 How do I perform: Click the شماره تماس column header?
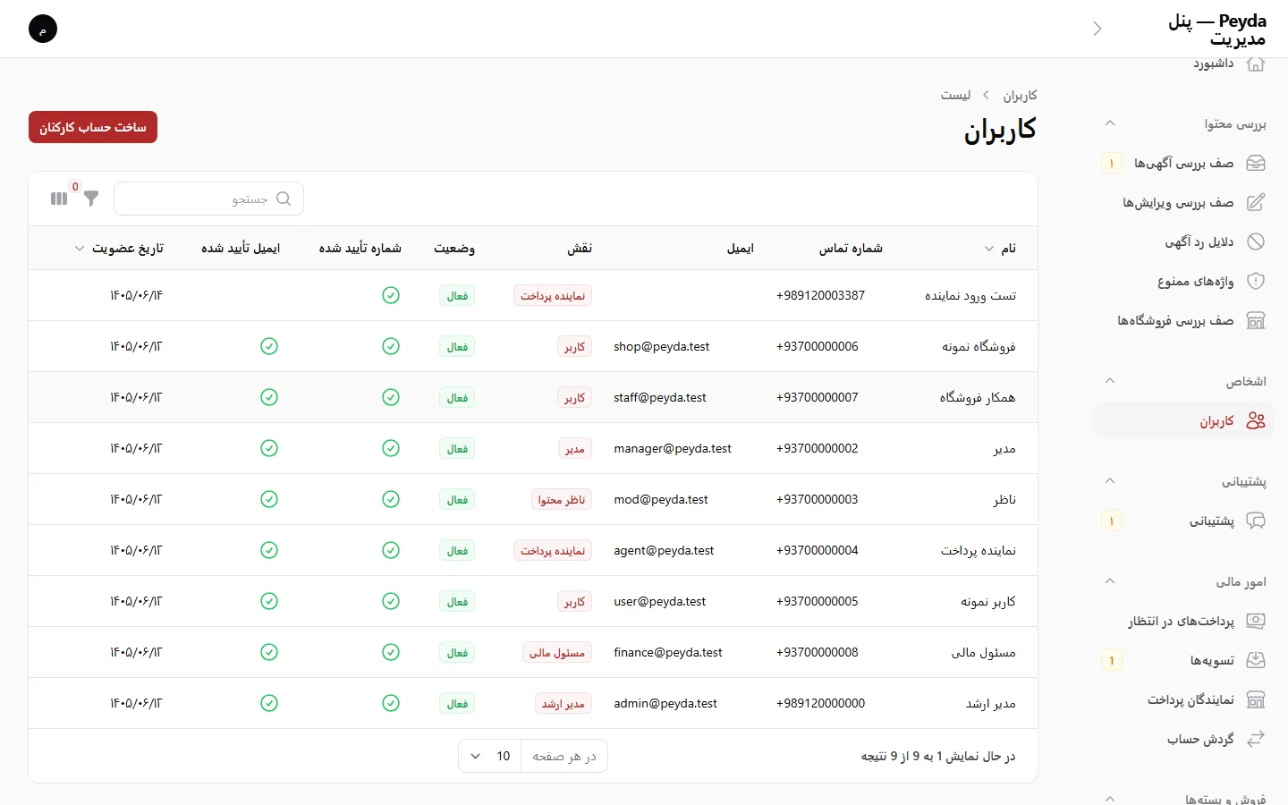coord(851,248)
